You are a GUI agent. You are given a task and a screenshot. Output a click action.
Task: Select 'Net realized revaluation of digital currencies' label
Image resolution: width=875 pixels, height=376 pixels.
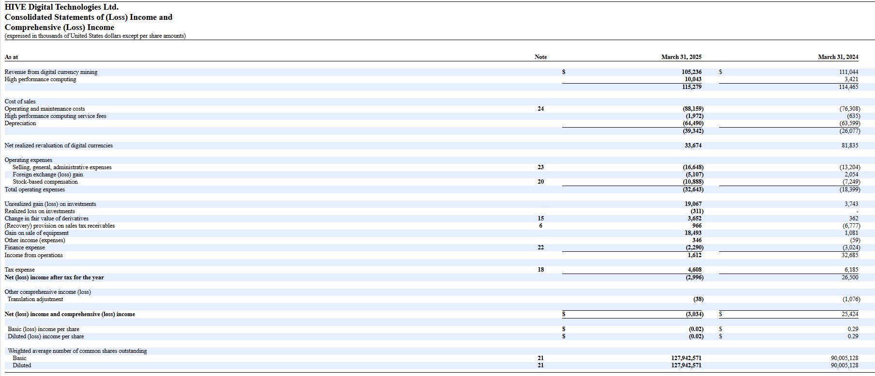pos(59,145)
